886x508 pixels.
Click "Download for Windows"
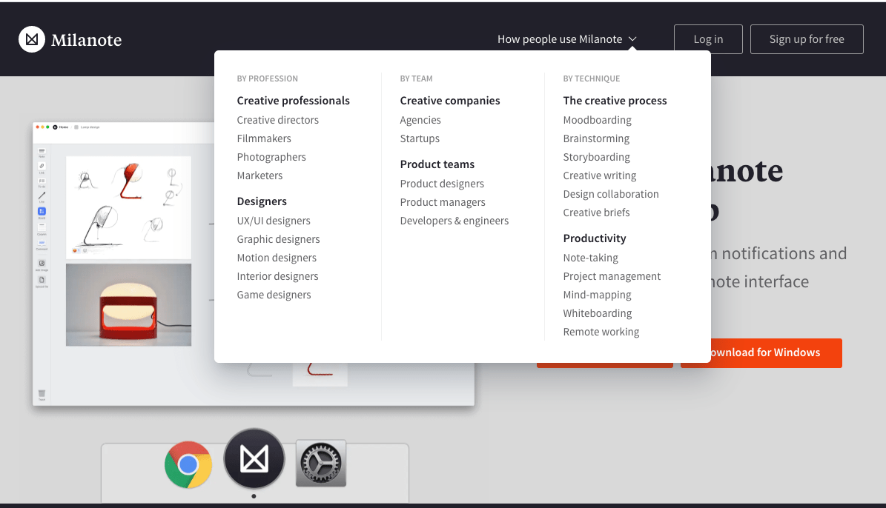point(761,352)
